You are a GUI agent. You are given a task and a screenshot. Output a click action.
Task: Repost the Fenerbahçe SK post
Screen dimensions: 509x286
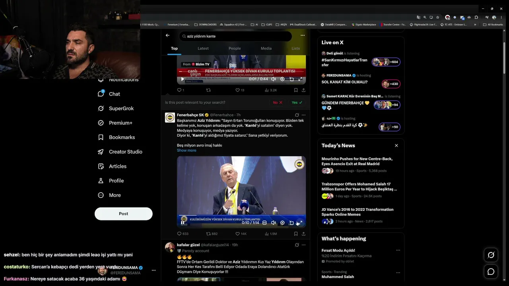(x=212, y=234)
